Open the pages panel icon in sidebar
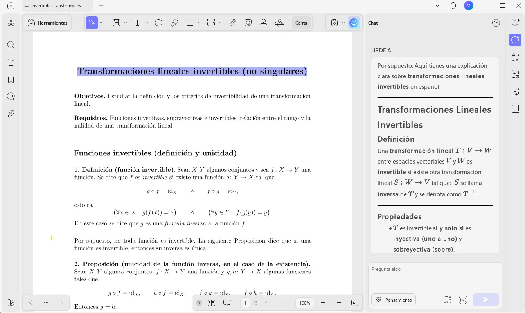This screenshot has height=313, width=525. coord(11,62)
